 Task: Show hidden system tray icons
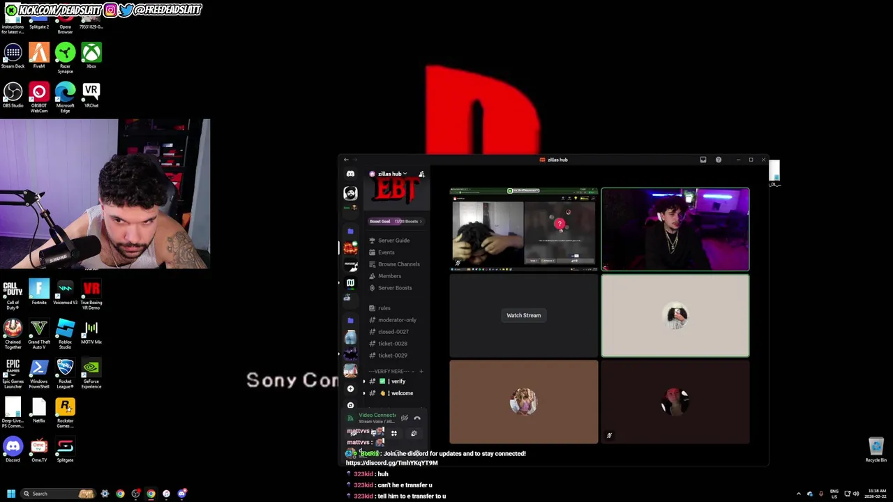tap(799, 494)
